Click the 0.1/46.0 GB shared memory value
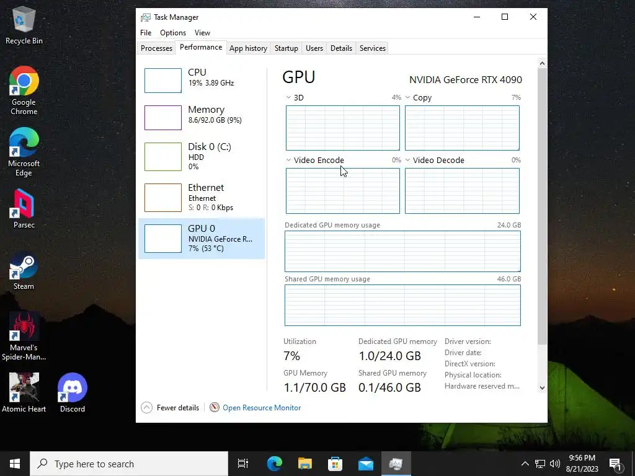Image resolution: width=635 pixels, height=476 pixels. tap(389, 387)
